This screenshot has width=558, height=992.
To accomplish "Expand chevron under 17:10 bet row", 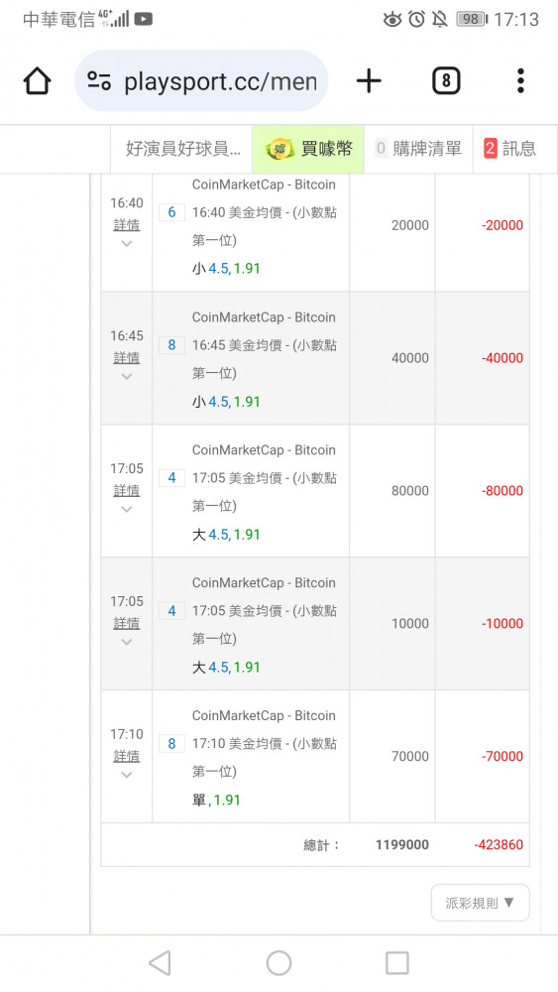I will coord(127,775).
